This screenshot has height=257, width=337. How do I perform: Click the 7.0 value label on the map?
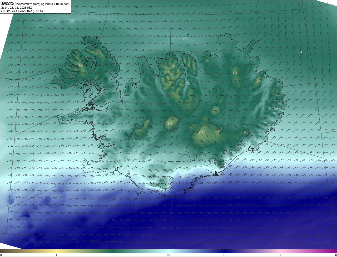(187, 83)
